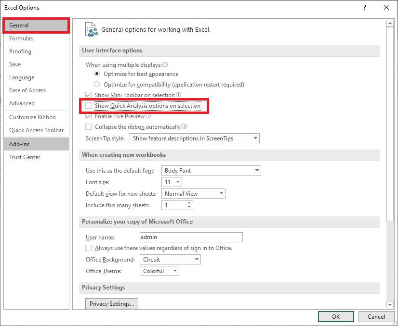Select the Add-ins category
This screenshot has height=326, width=398.
click(x=36, y=144)
